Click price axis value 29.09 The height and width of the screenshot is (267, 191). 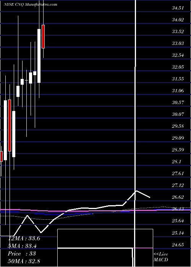(178, 138)
